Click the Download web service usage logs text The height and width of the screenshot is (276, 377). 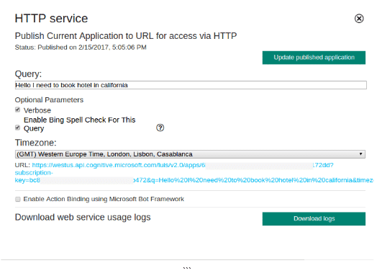click(x=83, y=217)
